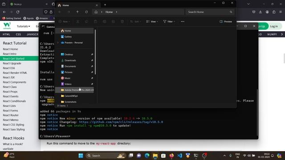
Task: Reload the page in Firefox
Action: (18, 12)
